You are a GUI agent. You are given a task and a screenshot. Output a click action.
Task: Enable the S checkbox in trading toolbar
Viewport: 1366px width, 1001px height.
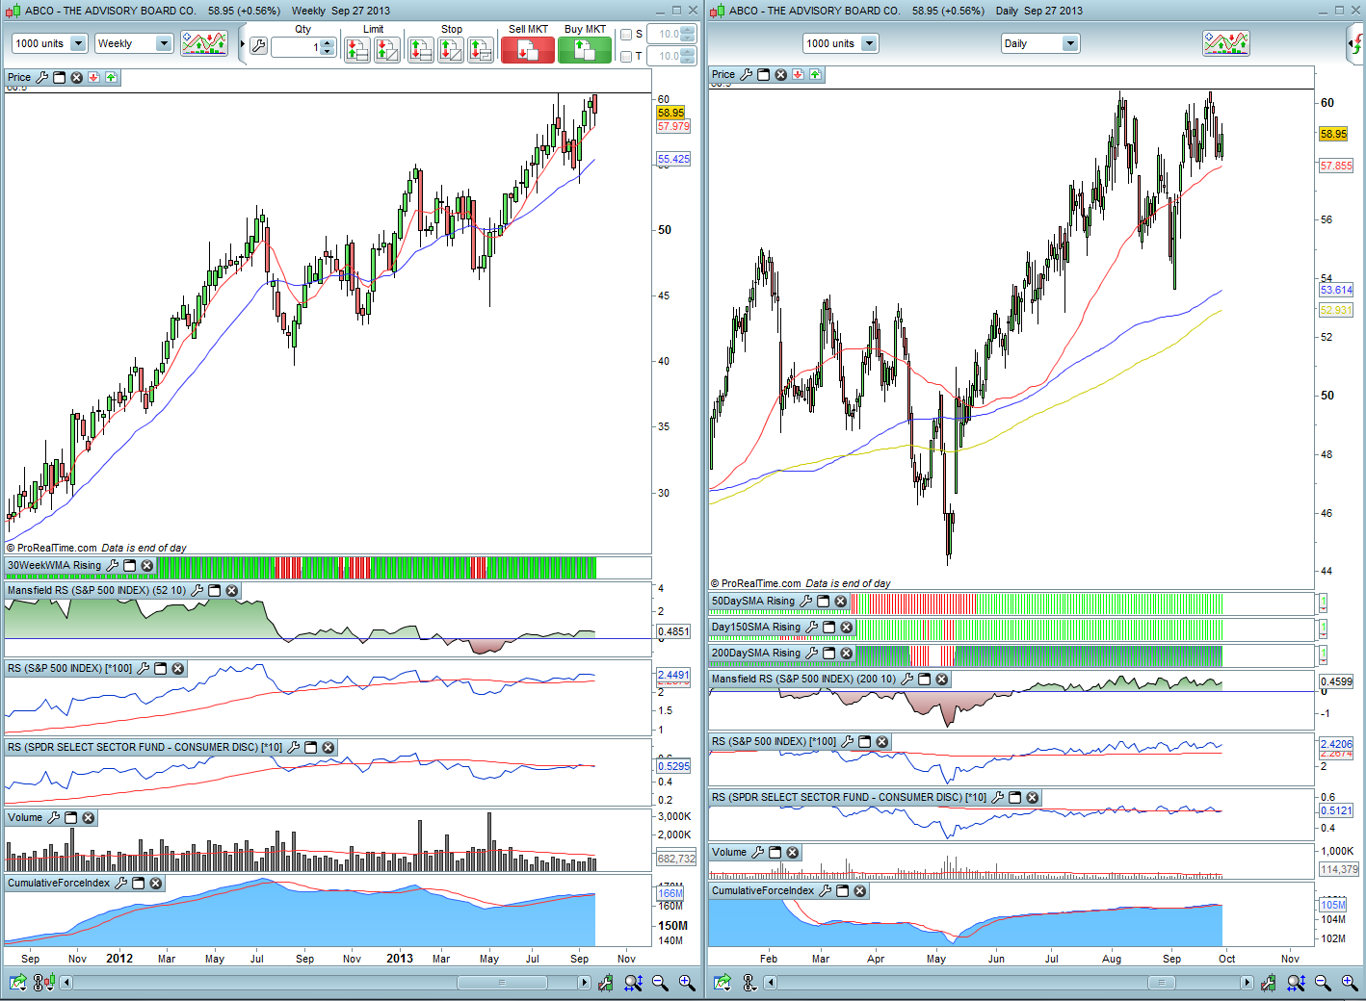coord(626,35)
